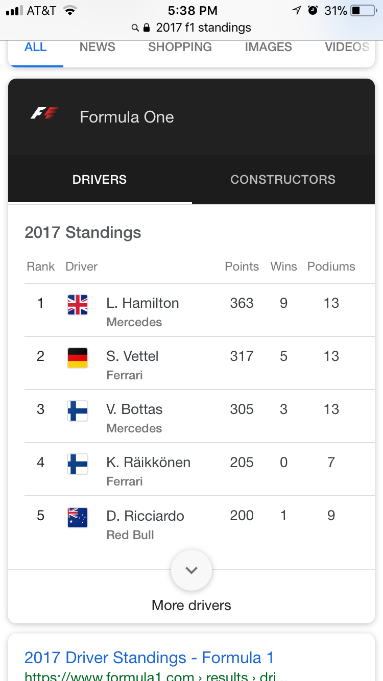The height and width of the screenshot is (681, 383).
Task: Expand the list with the chevron-down button
Action: [192, 570]
